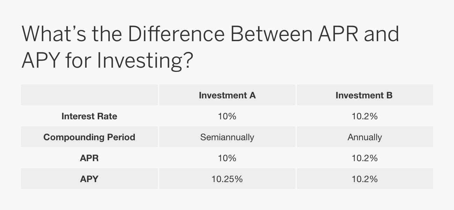454x210 pixels.
Task: Select the Investment A column header
Action: click(x=227, y=95)
